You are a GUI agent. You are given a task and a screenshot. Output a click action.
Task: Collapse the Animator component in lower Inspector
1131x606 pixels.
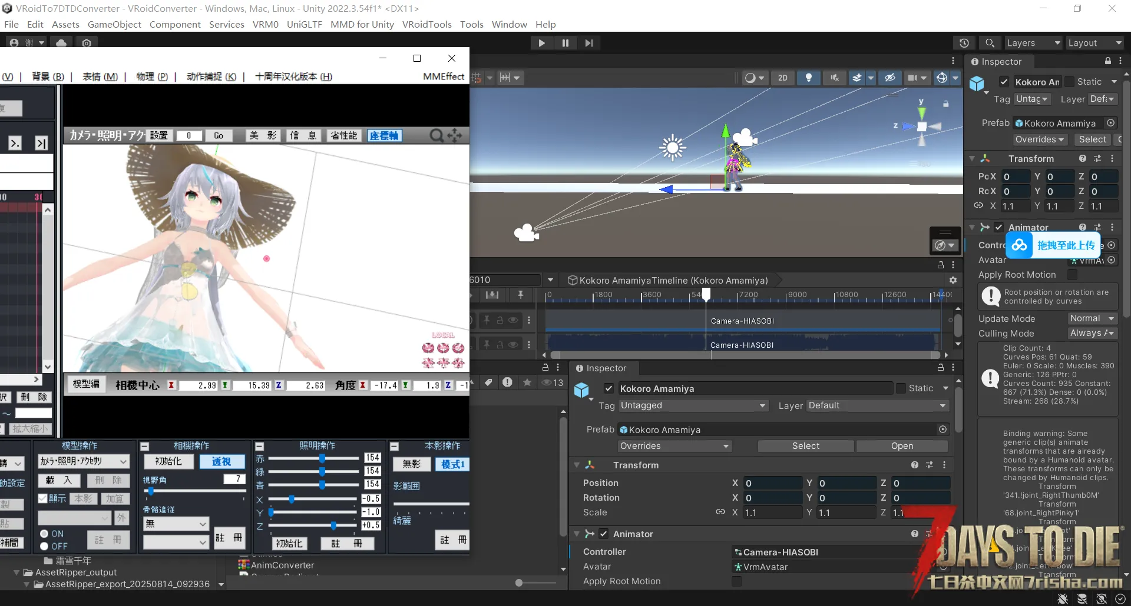(x=577, y=534)
